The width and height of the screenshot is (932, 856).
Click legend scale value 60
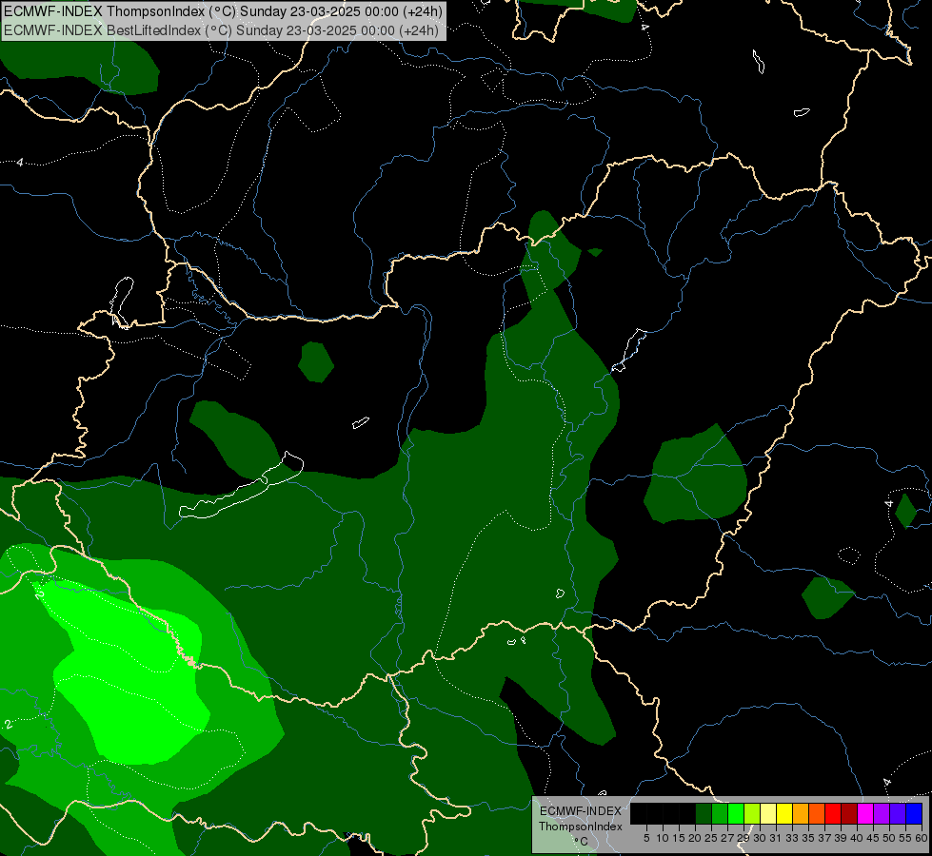(x=922, y=838)
